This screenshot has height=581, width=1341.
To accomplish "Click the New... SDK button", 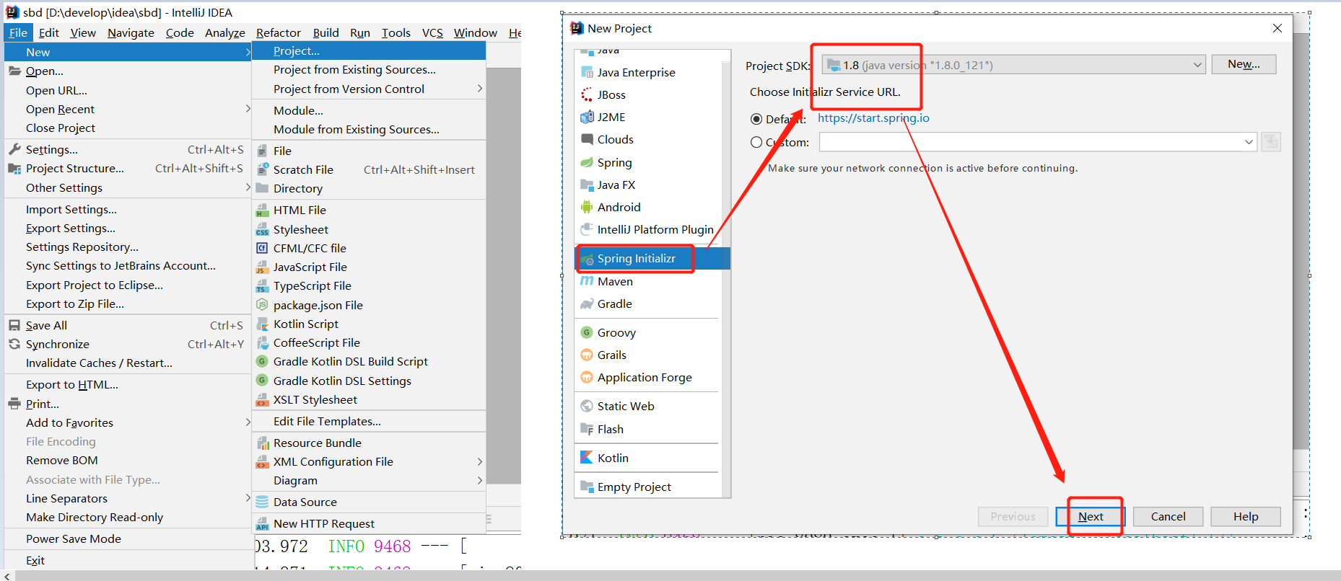I will tap(1244, 64).
